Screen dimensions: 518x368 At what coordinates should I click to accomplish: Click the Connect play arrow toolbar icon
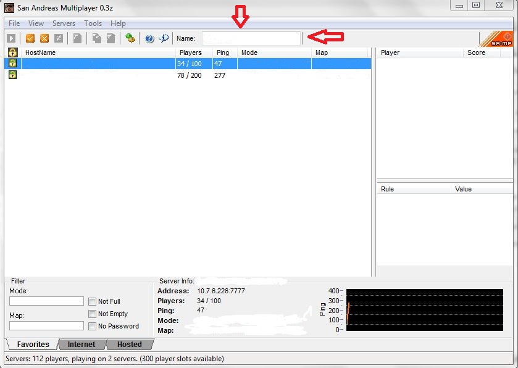pyautogui.click(x=11, y=38)
